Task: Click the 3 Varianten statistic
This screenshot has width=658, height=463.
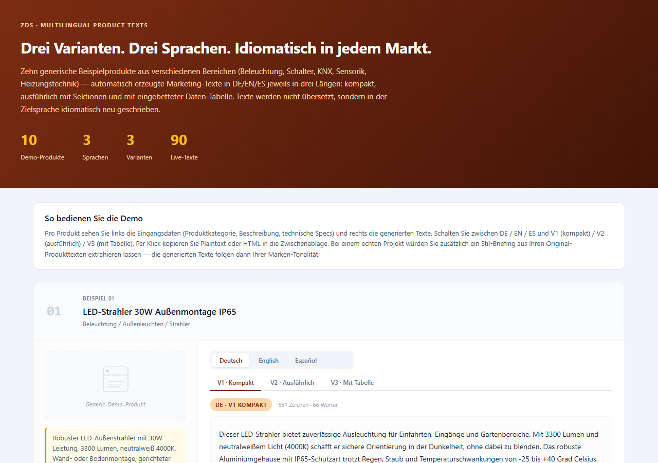Action: click(x=139, y=147)
